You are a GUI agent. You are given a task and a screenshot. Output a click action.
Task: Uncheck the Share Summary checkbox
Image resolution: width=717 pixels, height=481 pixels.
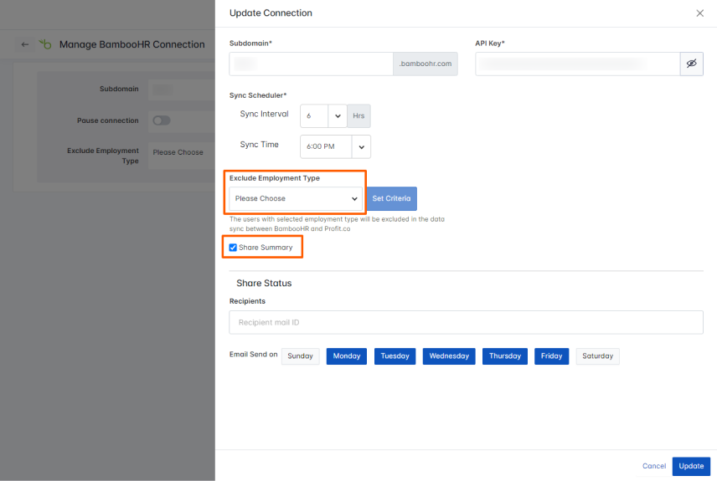[x=233, y=248]
